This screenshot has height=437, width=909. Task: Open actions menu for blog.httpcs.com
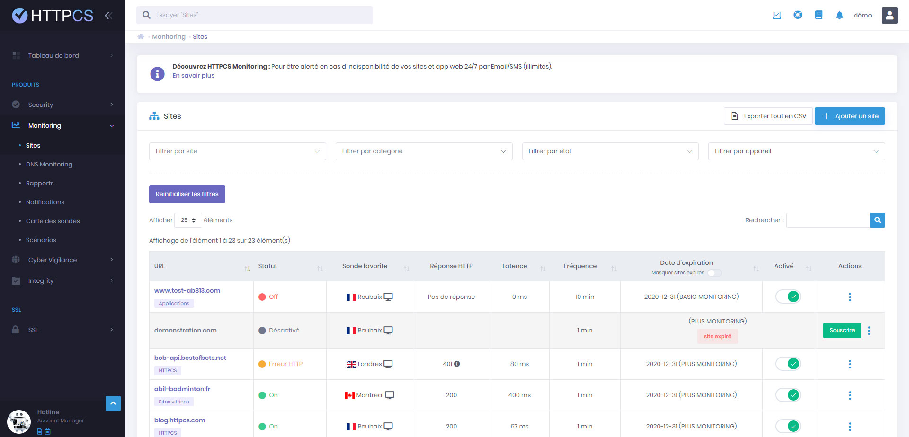coord(850,427)
